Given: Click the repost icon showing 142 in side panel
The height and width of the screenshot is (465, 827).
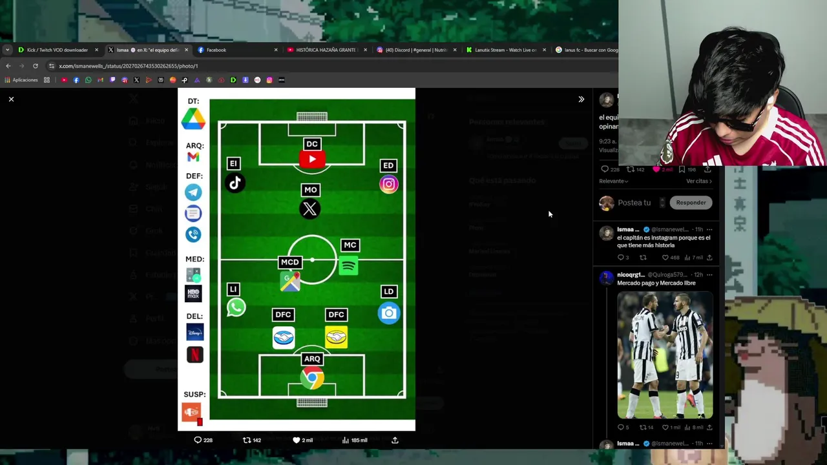Looking at the screenshot, I should click(631, 169).
